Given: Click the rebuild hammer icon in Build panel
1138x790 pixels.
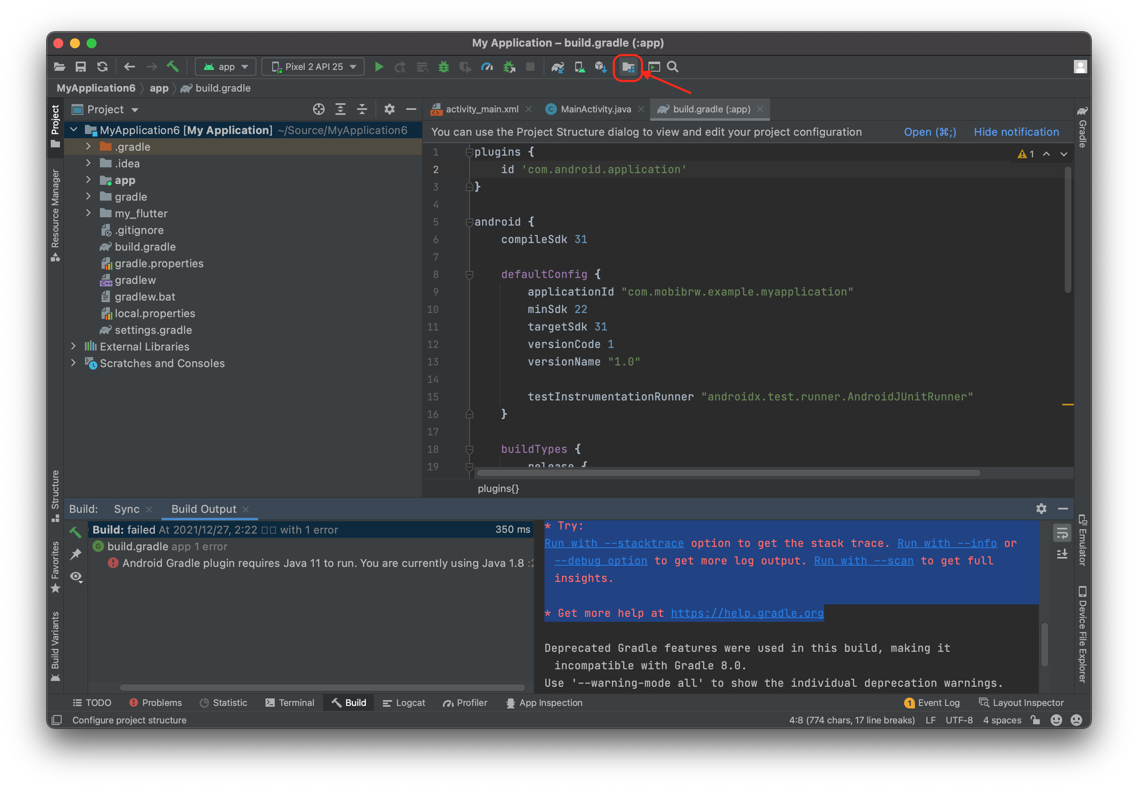Looking at the screenshot, I should 76,532.
